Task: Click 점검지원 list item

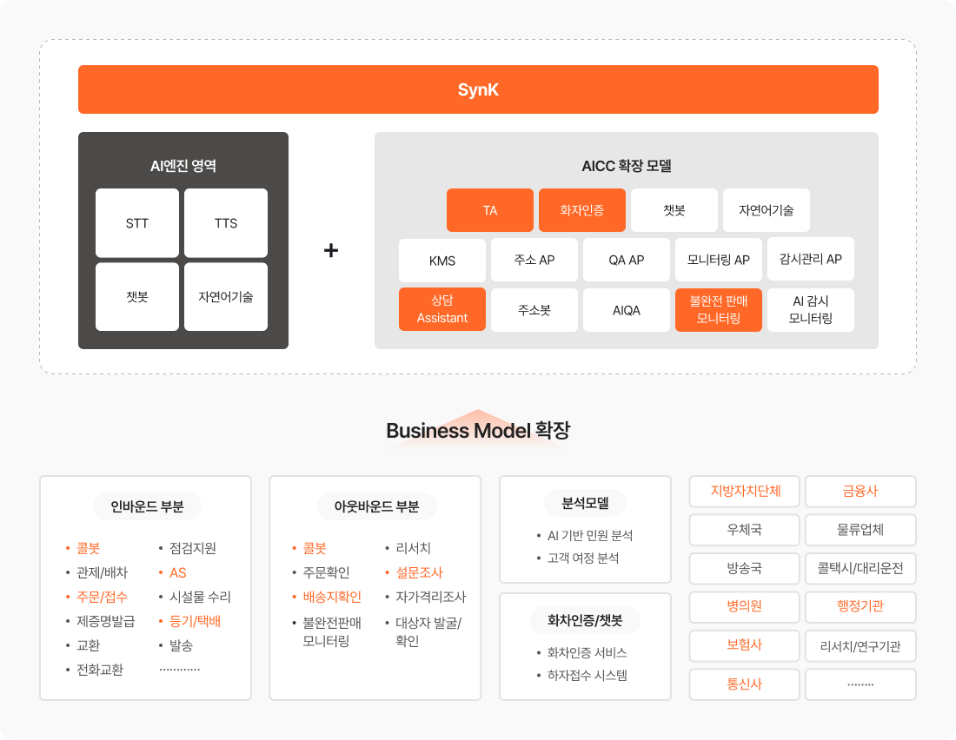Action: click(x=193, y=548)
